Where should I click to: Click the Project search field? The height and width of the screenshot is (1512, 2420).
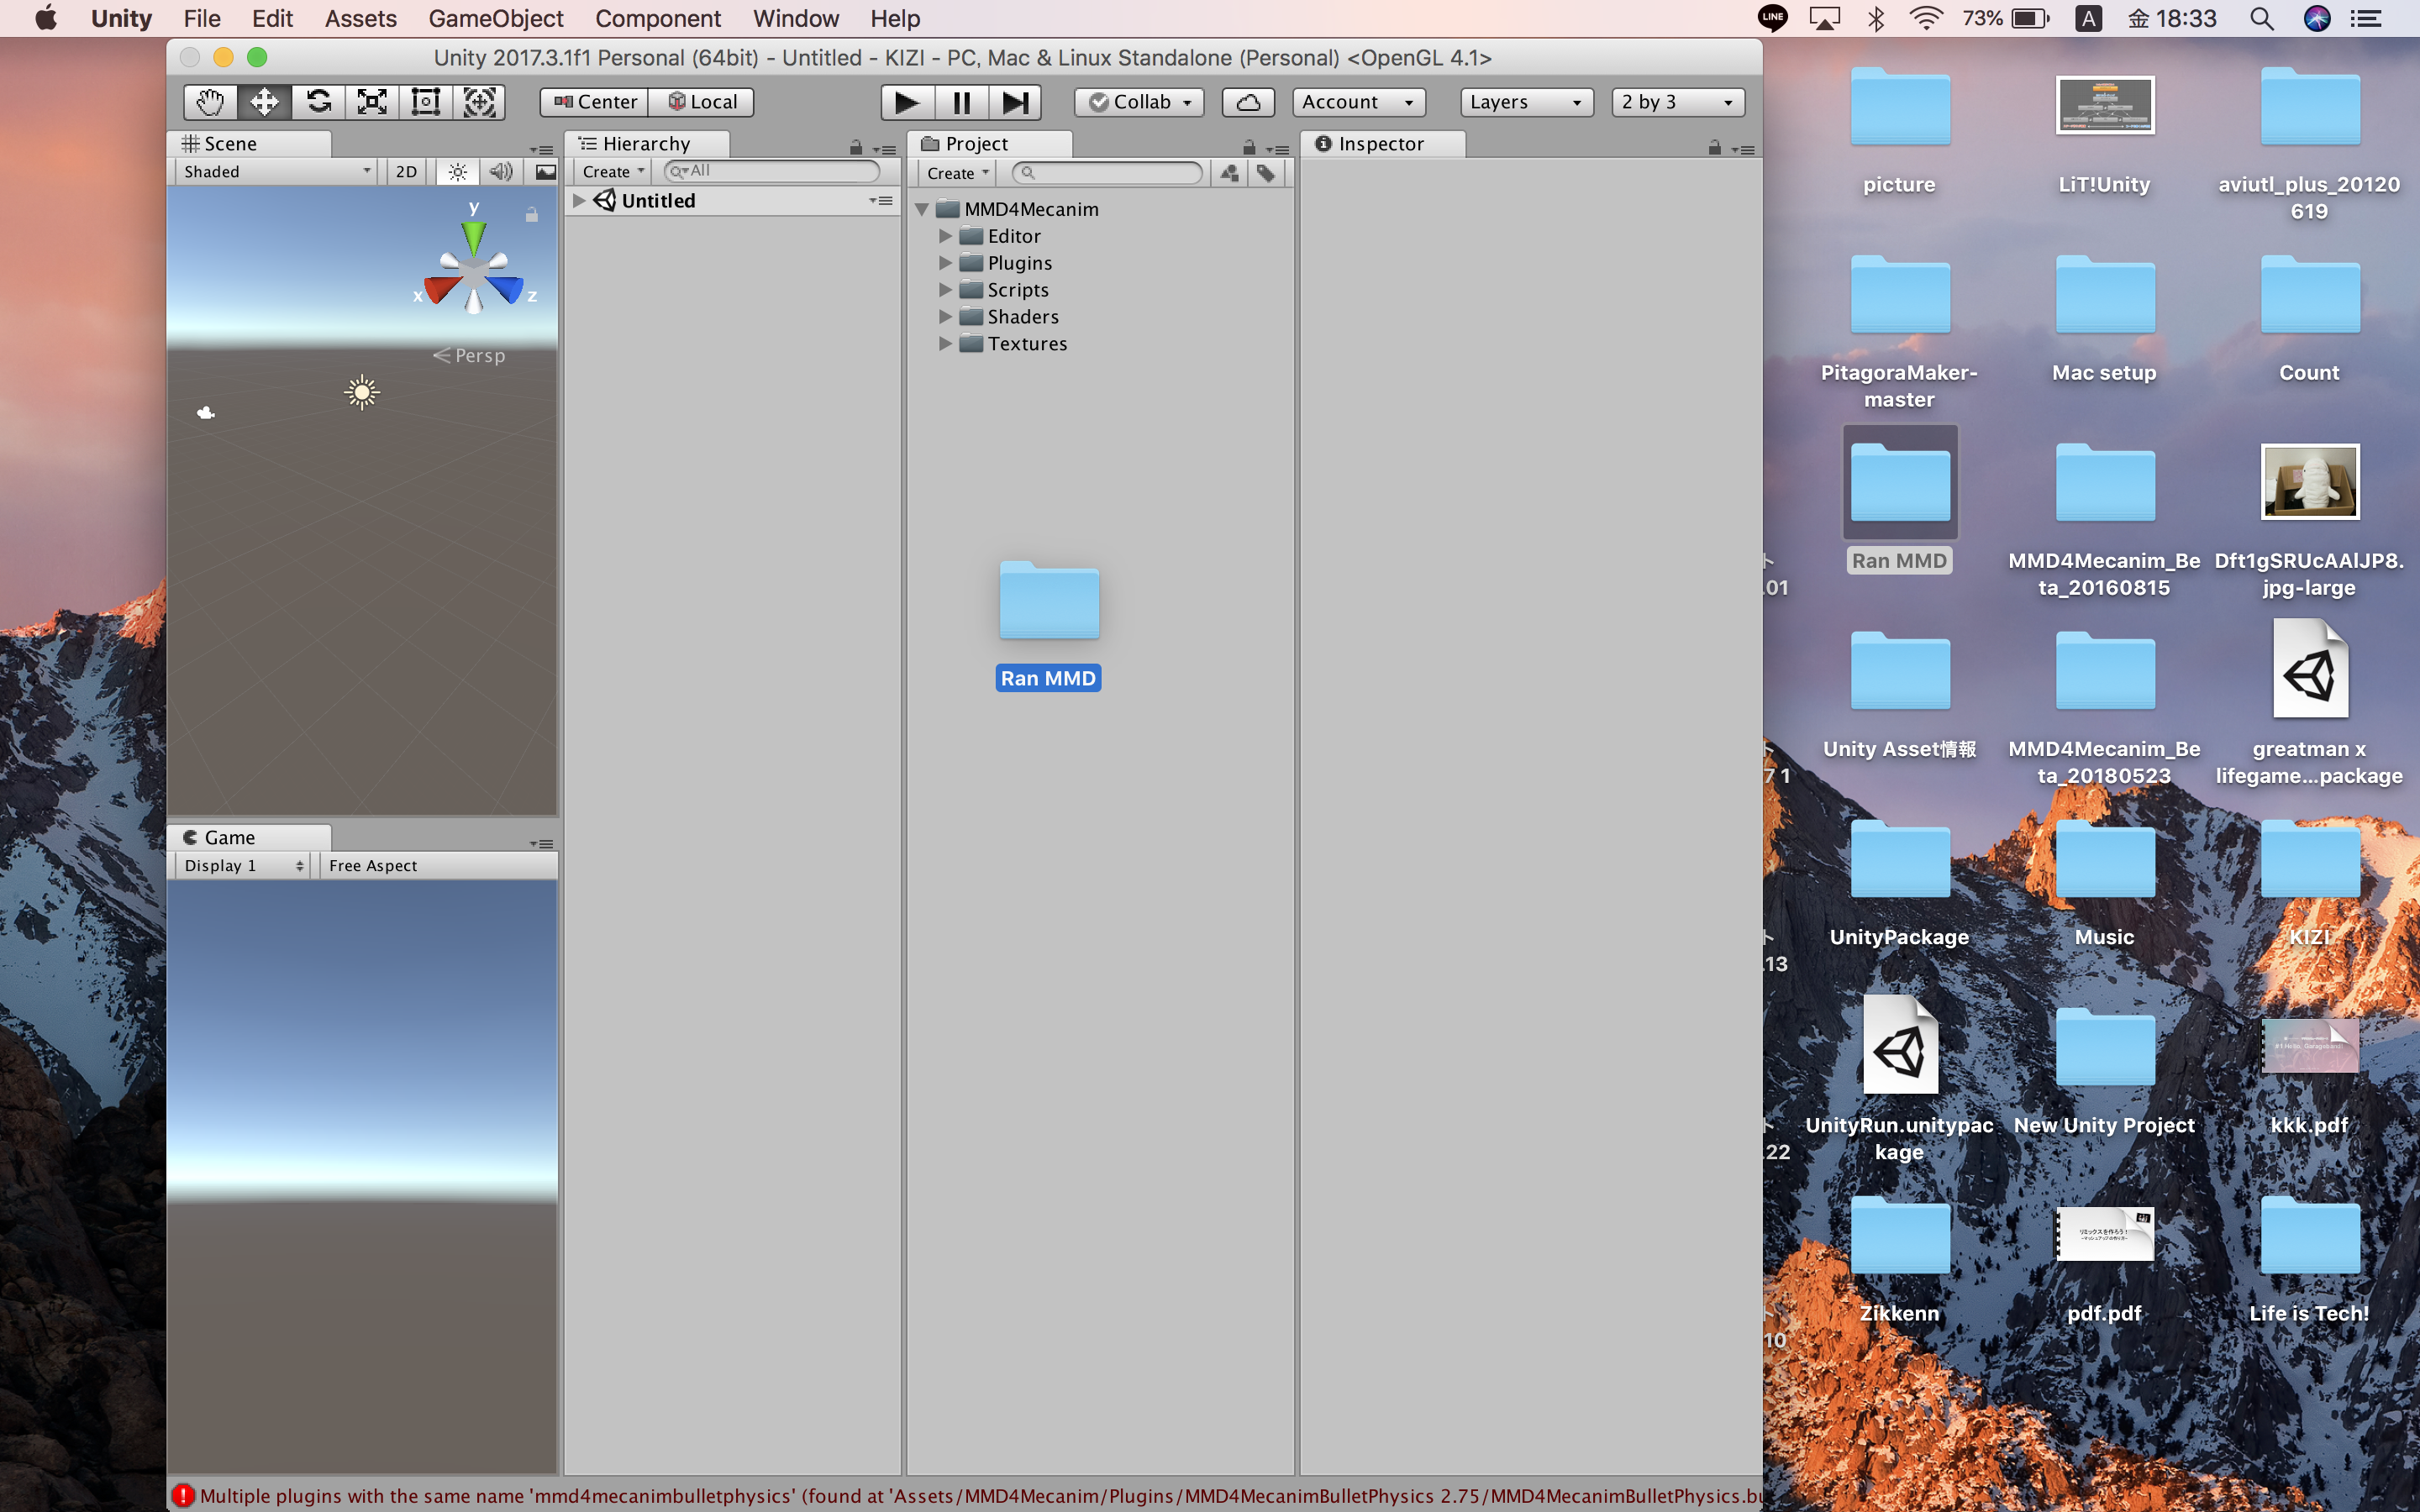1107,173
